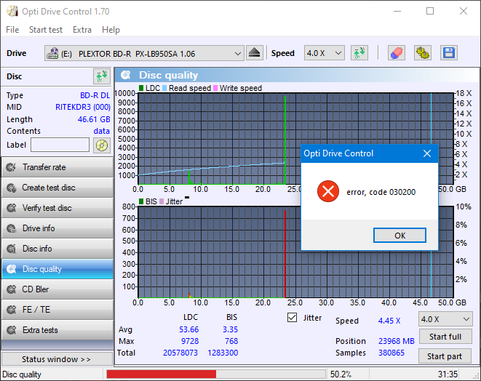Click the disc icon in the Disc quality header
Viewport: 481px width, 381px height.
[x=125, y=75]
